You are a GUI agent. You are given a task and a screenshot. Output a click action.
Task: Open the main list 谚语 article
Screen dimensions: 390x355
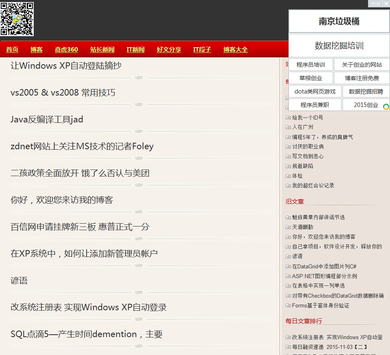pos(19,281)
